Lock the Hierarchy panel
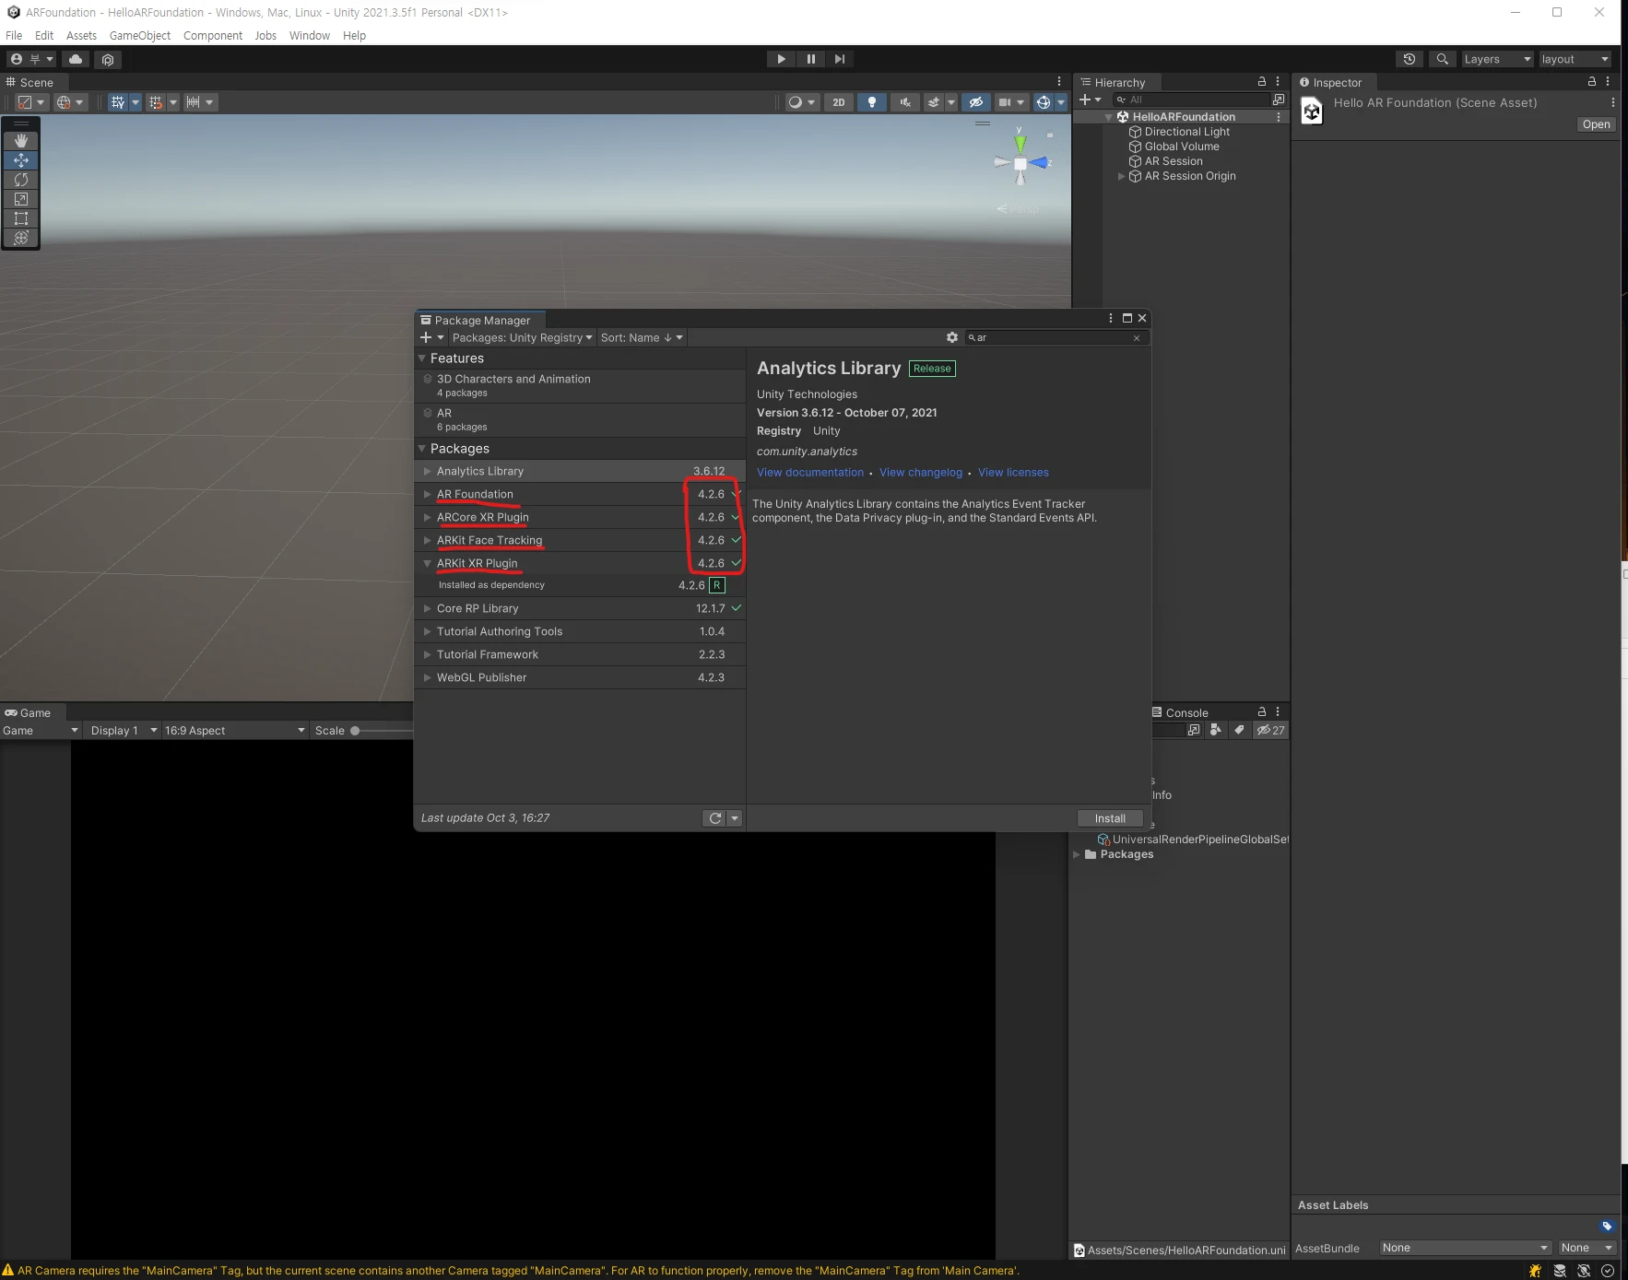The width and height of the screenshot is (1628, 1280). (x=1262, y=81)
